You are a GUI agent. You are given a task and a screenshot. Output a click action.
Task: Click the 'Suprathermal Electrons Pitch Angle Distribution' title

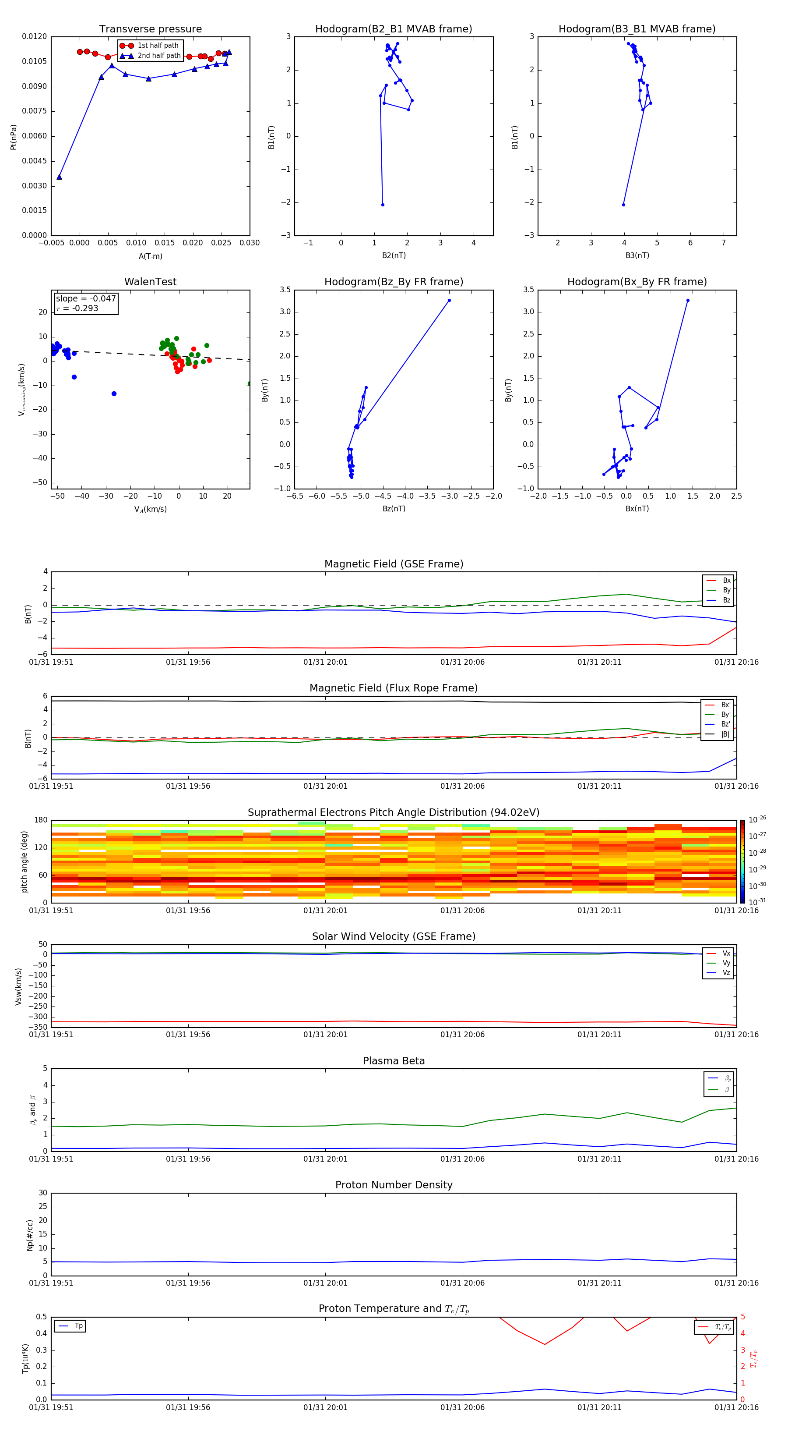[394, 813]
